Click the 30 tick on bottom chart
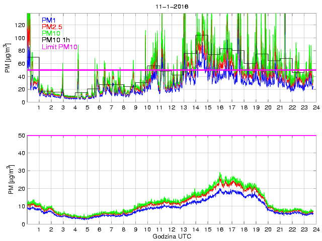This screenshot has height=241, width=322. pyautogui.click(x=22, y=171)
